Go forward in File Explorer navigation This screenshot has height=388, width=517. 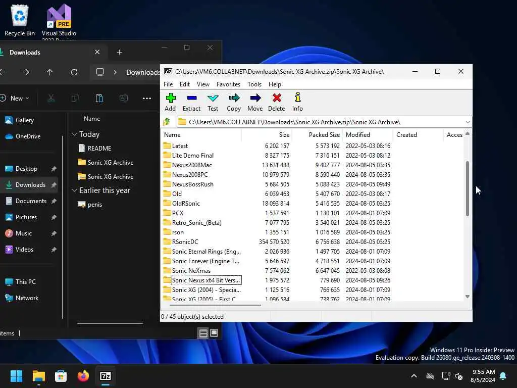(x=26, y=72)
